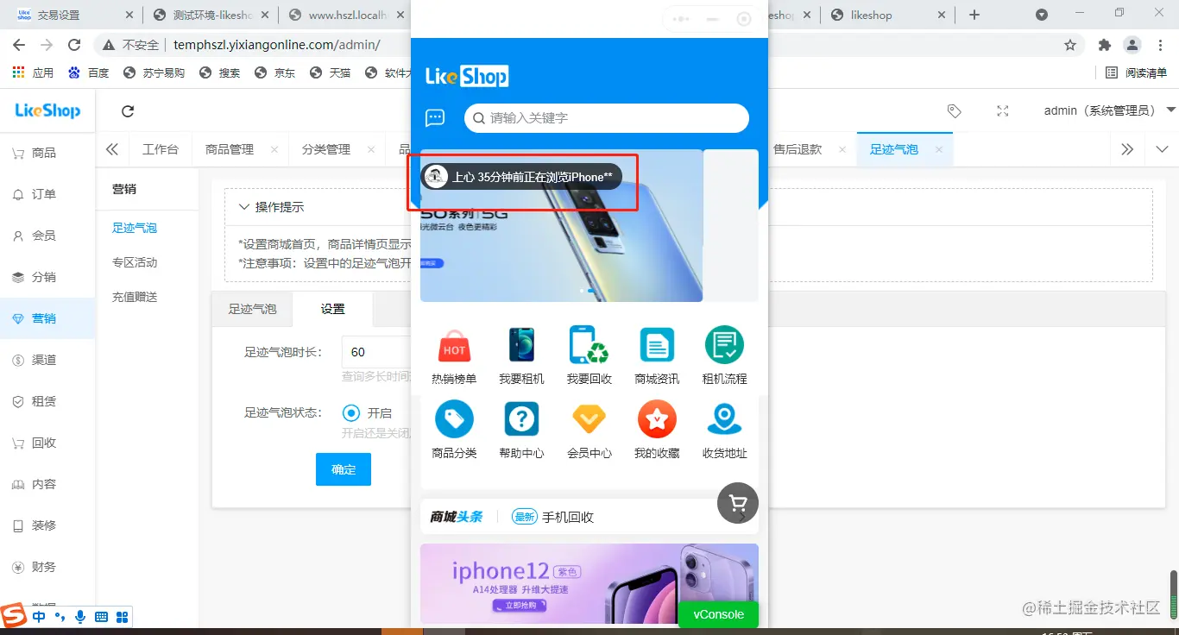Switch to the 商品管理 tab
Image resolution: width=1179 pixels, height=635 pixels.
[x=230, y=149]
